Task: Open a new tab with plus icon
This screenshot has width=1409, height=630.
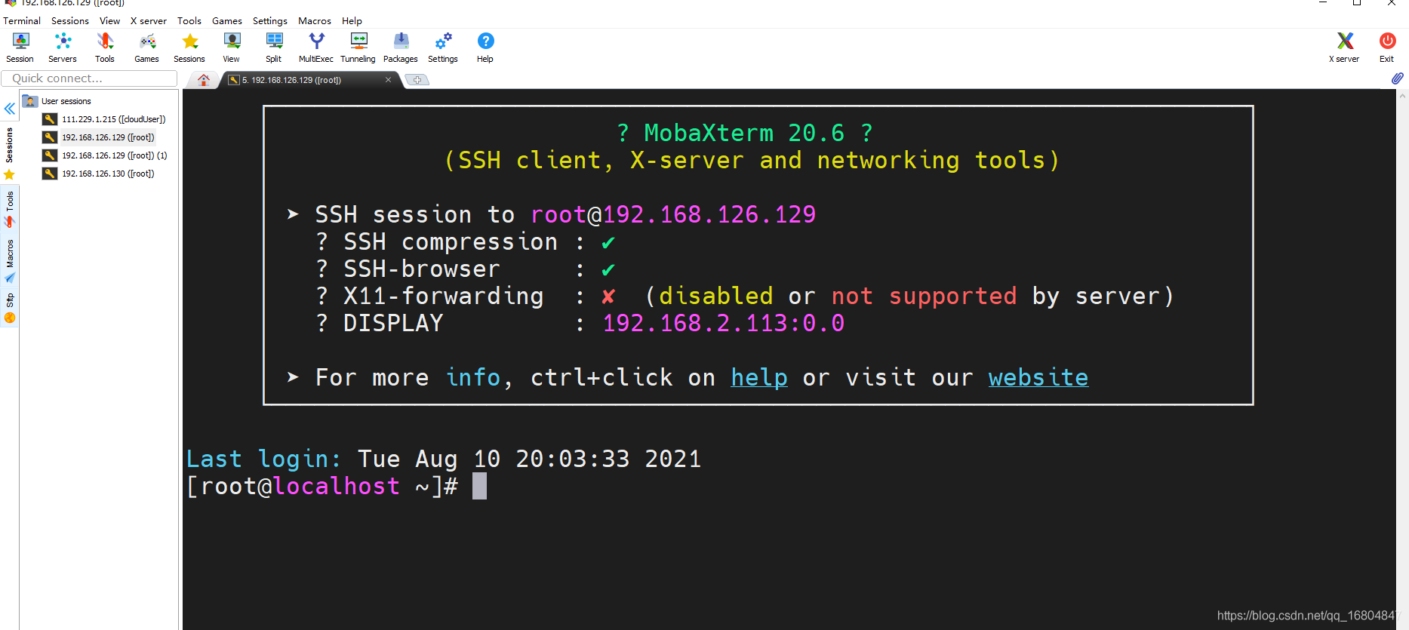Action: pos(417,80)
